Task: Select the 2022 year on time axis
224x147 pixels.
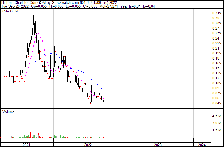Action: click(x=88, y=145)
